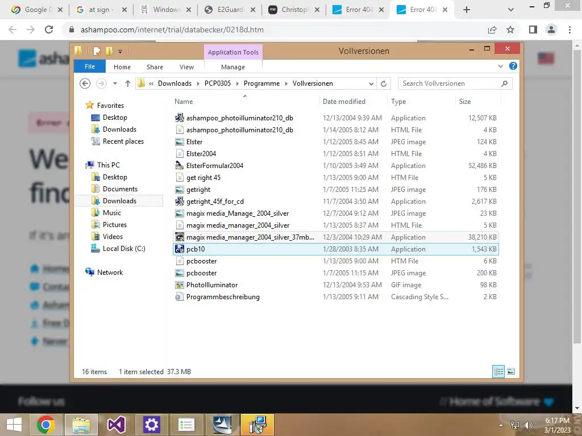Open a new Chrome tab
The width and height of the screenshot is (582, 436).
pos(467,10)
